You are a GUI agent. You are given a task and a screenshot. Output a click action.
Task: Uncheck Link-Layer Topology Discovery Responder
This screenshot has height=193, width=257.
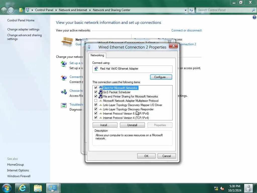[96, 109]
